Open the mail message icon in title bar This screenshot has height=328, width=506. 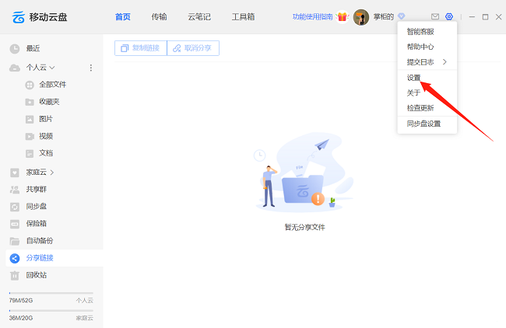pyautogui.click(x=435, y=16)
